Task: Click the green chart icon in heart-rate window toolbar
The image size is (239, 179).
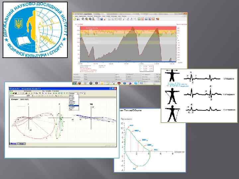Action: pos(139,19)
